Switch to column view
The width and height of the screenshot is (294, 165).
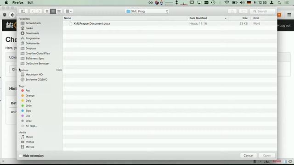pyautogui.click(x=59, y=11)
